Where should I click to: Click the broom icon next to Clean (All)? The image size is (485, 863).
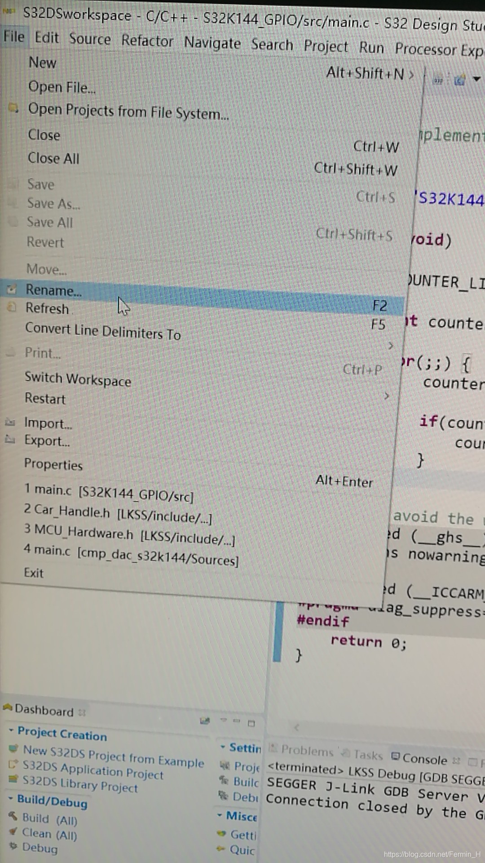click(13, 832)
